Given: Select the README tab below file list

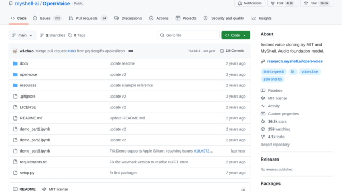Looking at the screenshot, I should click(24, 189).
